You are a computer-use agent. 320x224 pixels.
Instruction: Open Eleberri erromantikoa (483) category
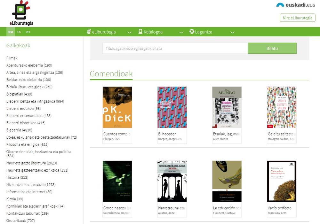tap(29, 116)
